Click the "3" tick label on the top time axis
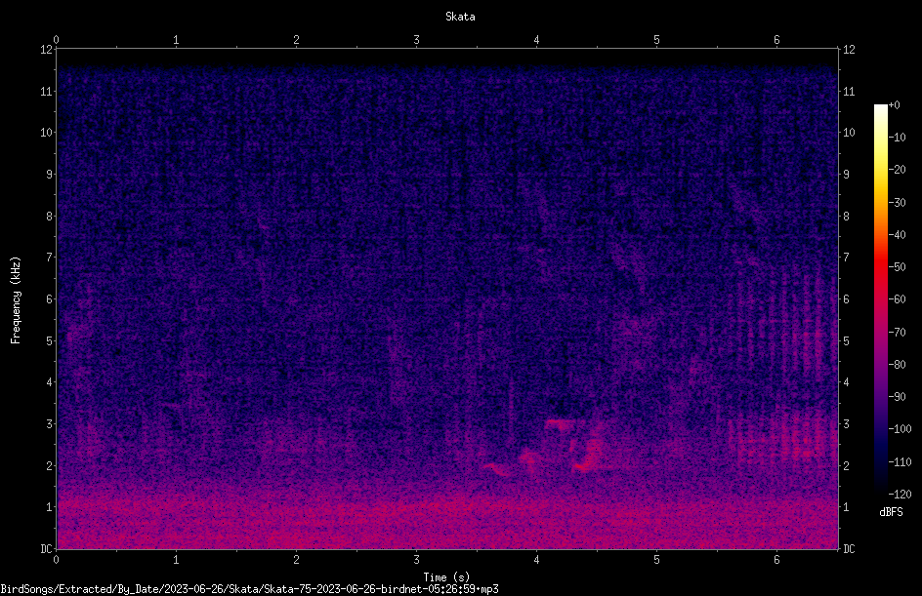The image size is (922, 596). 416,40
